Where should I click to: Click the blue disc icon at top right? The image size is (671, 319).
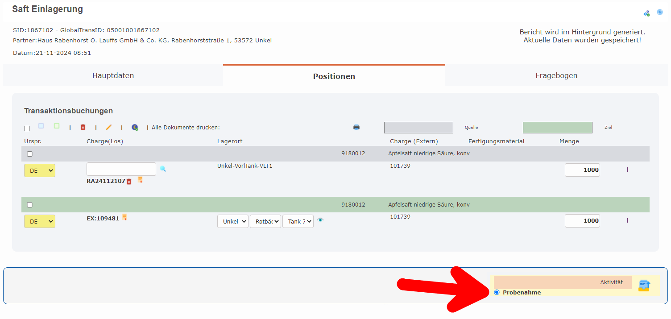click(x=660, y=12)
